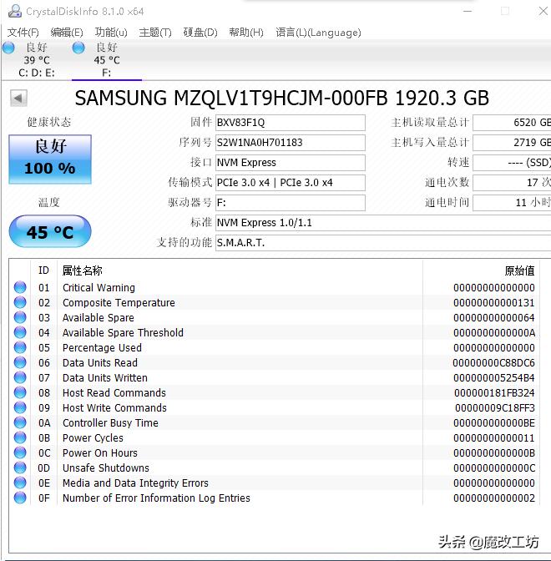The height and width of the screenshot is (561, 551).
Task: Click the Composite Temperature status icon
Action: click(x=20, y=302)
